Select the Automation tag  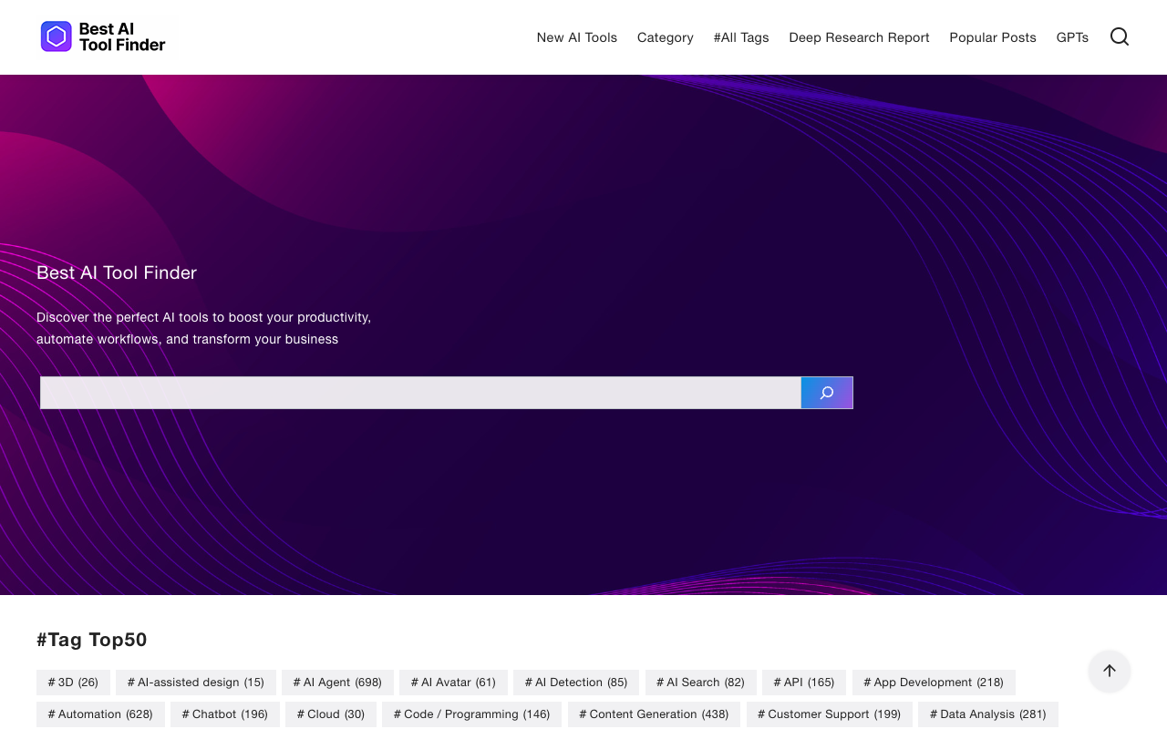pyautogui.click(x=100, y=714)
